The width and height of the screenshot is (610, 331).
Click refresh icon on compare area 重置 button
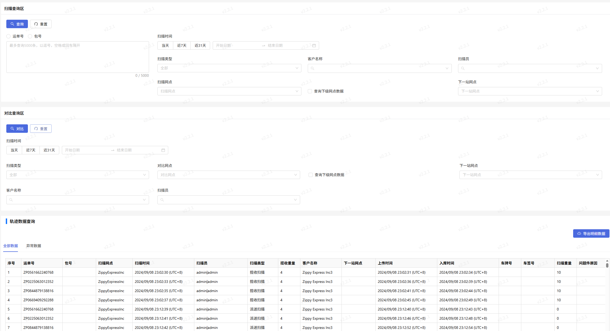tap(36, 129)
